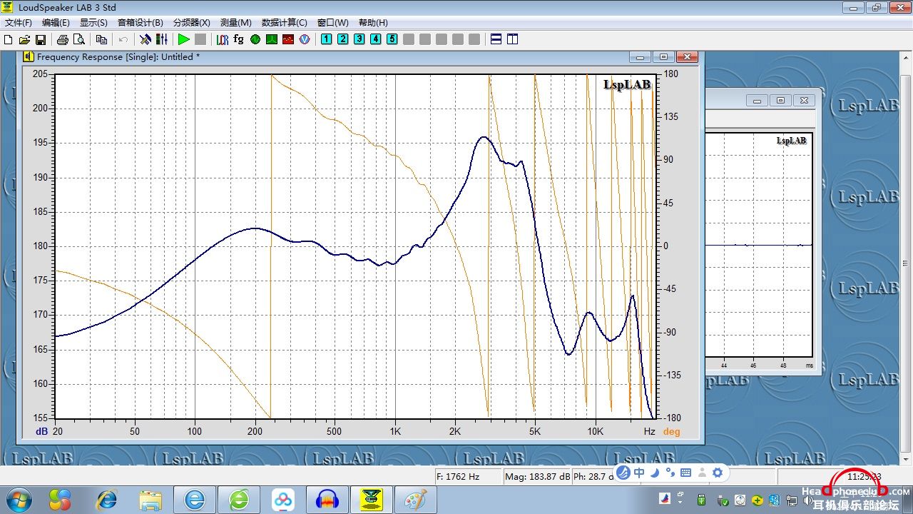
Task: Toggle the IME punctuation mode icon
Action: coord(670,473)
